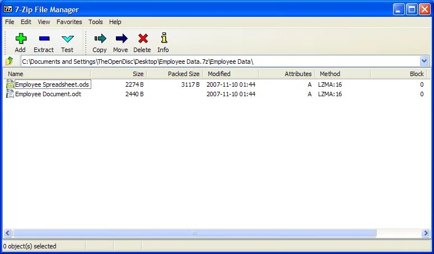Click the Copy arrow icon
Viewport: 434px width, 254px height.
pyautogui.click(x=100, y=39)
